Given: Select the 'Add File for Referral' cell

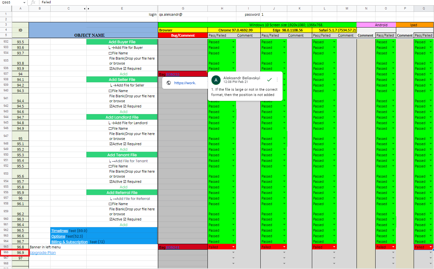Looking at the screenshot, I should click(x=122, y=198).
